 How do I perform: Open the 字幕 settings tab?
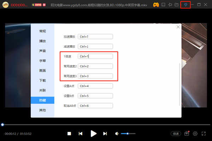tap(42, 61)
